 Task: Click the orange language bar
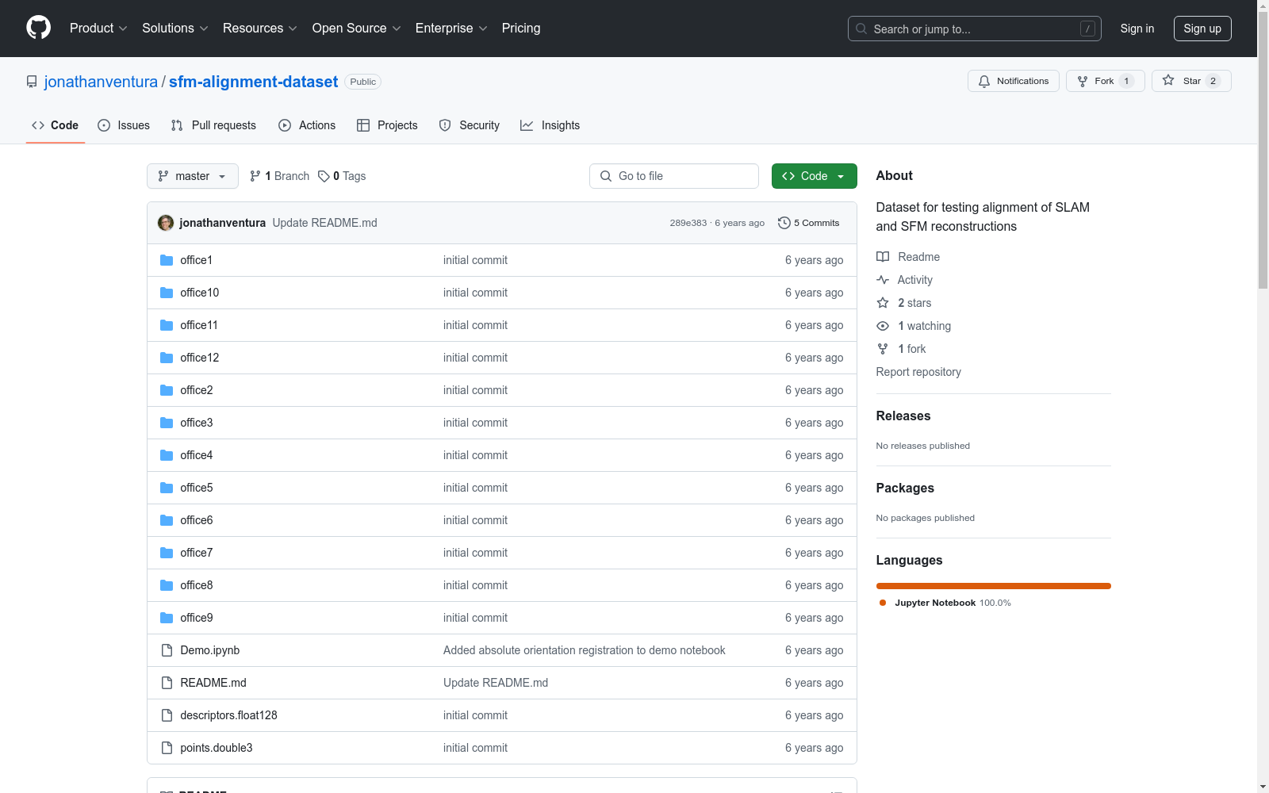coord(994,586)
